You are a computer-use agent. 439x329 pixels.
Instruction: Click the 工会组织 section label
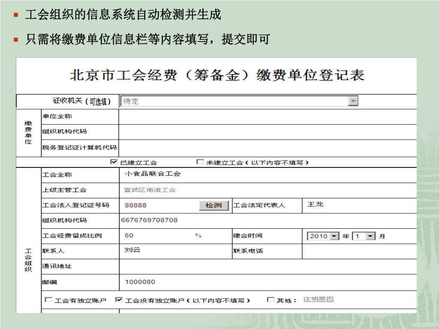28,260
